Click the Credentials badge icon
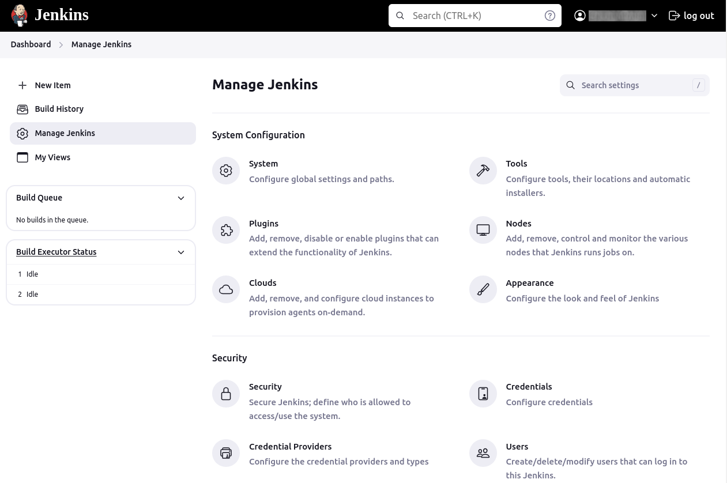 483,394
